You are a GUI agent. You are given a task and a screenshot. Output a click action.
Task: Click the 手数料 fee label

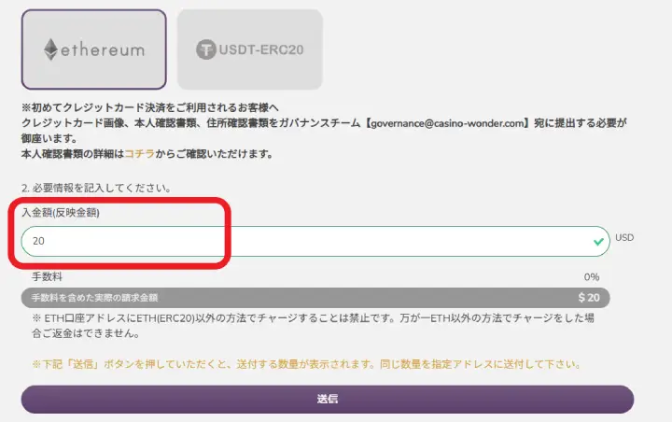[47, 276]
